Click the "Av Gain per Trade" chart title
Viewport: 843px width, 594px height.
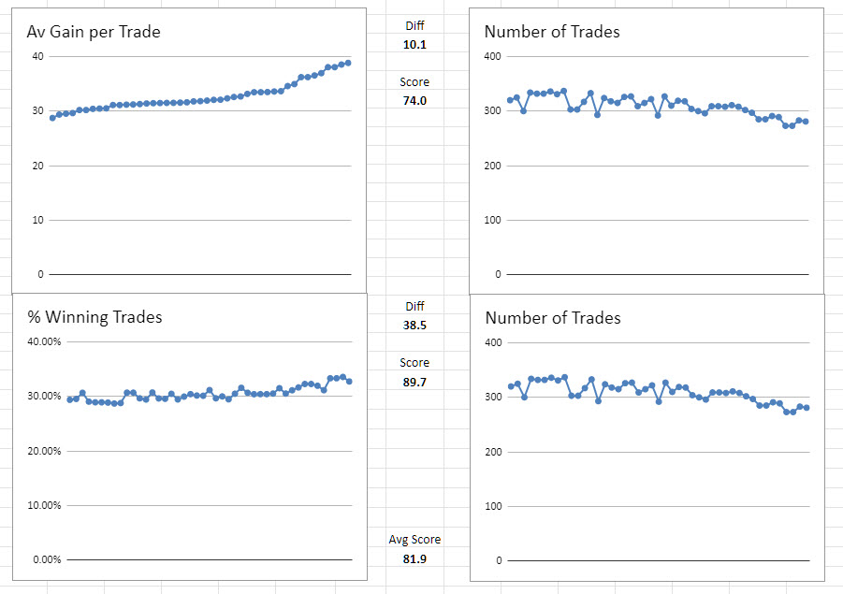click(94, 33)
